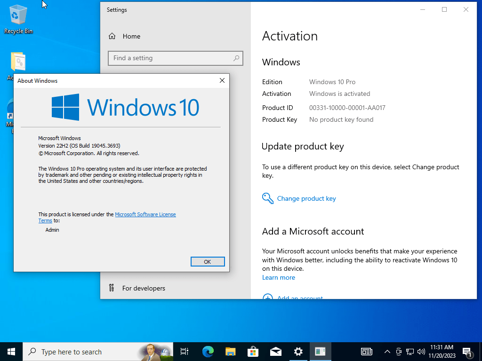Click the Meet Now tray icon
The height and width of the screenshot is (361, 482).
coord(399,352)
